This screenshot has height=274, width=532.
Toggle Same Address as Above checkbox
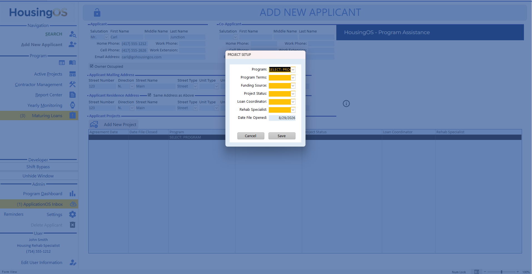149,95
